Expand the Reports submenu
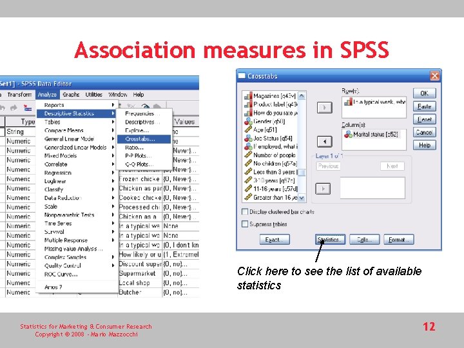Screen dimensions: 464x348 click(x=77, y=105)
